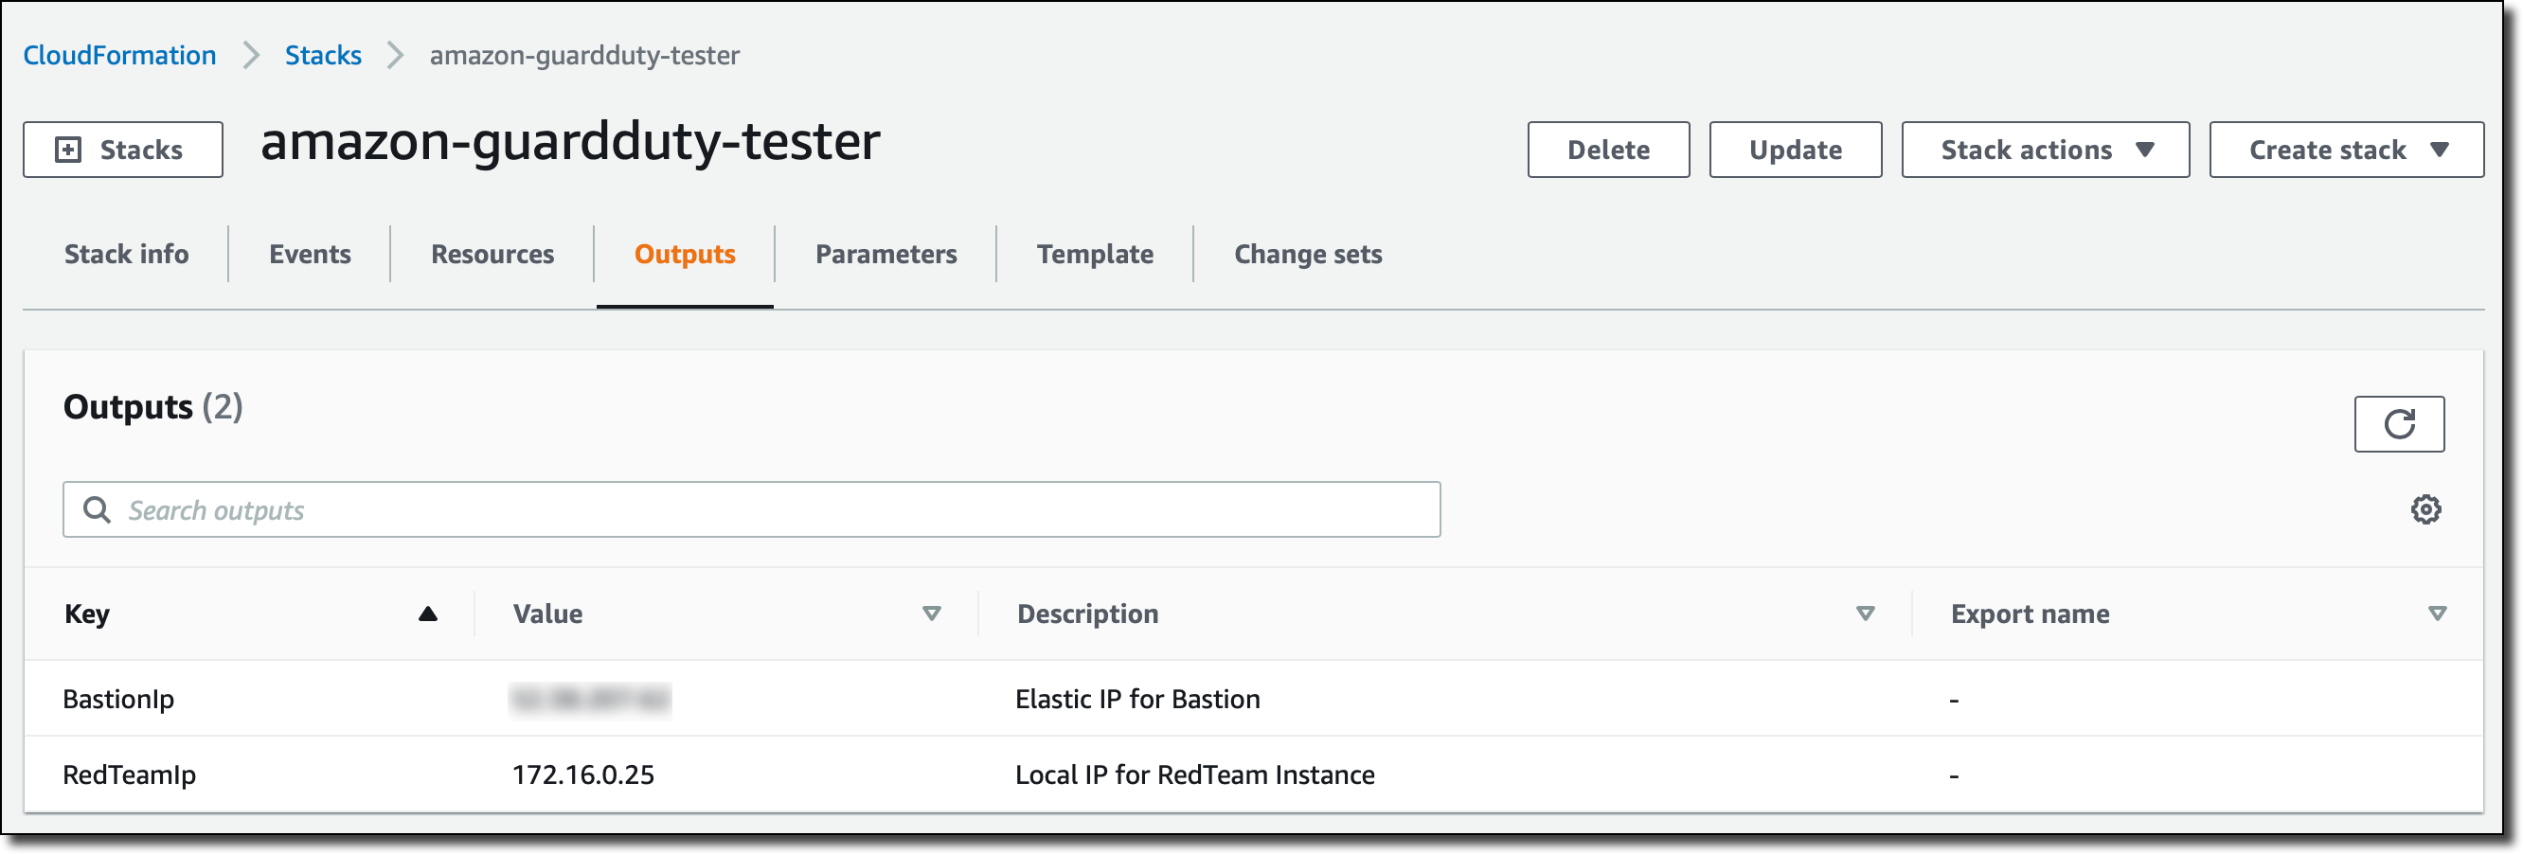The image size is (2523, 854).
Task: Open the Events tab
Action: click(x=310, y=255)
